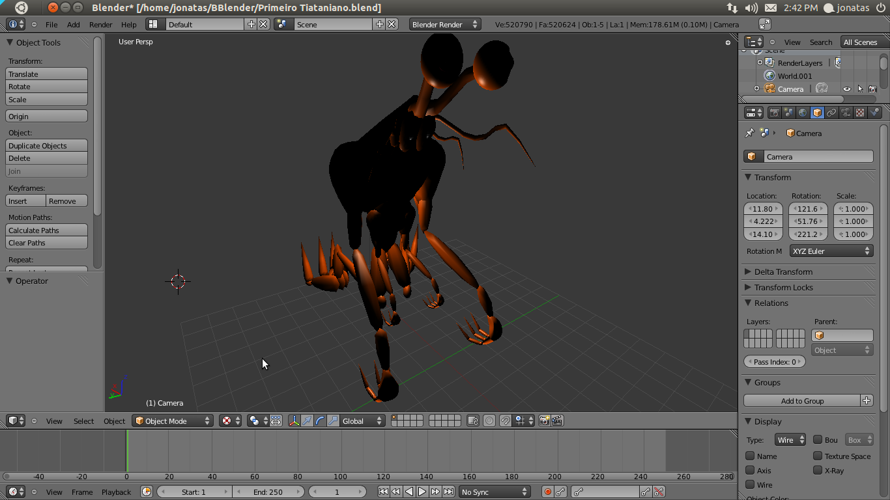Open the Object Constraints chain-link tab

[x=831, y=113]
